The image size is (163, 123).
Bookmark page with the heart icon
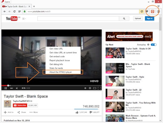[147, 11]
